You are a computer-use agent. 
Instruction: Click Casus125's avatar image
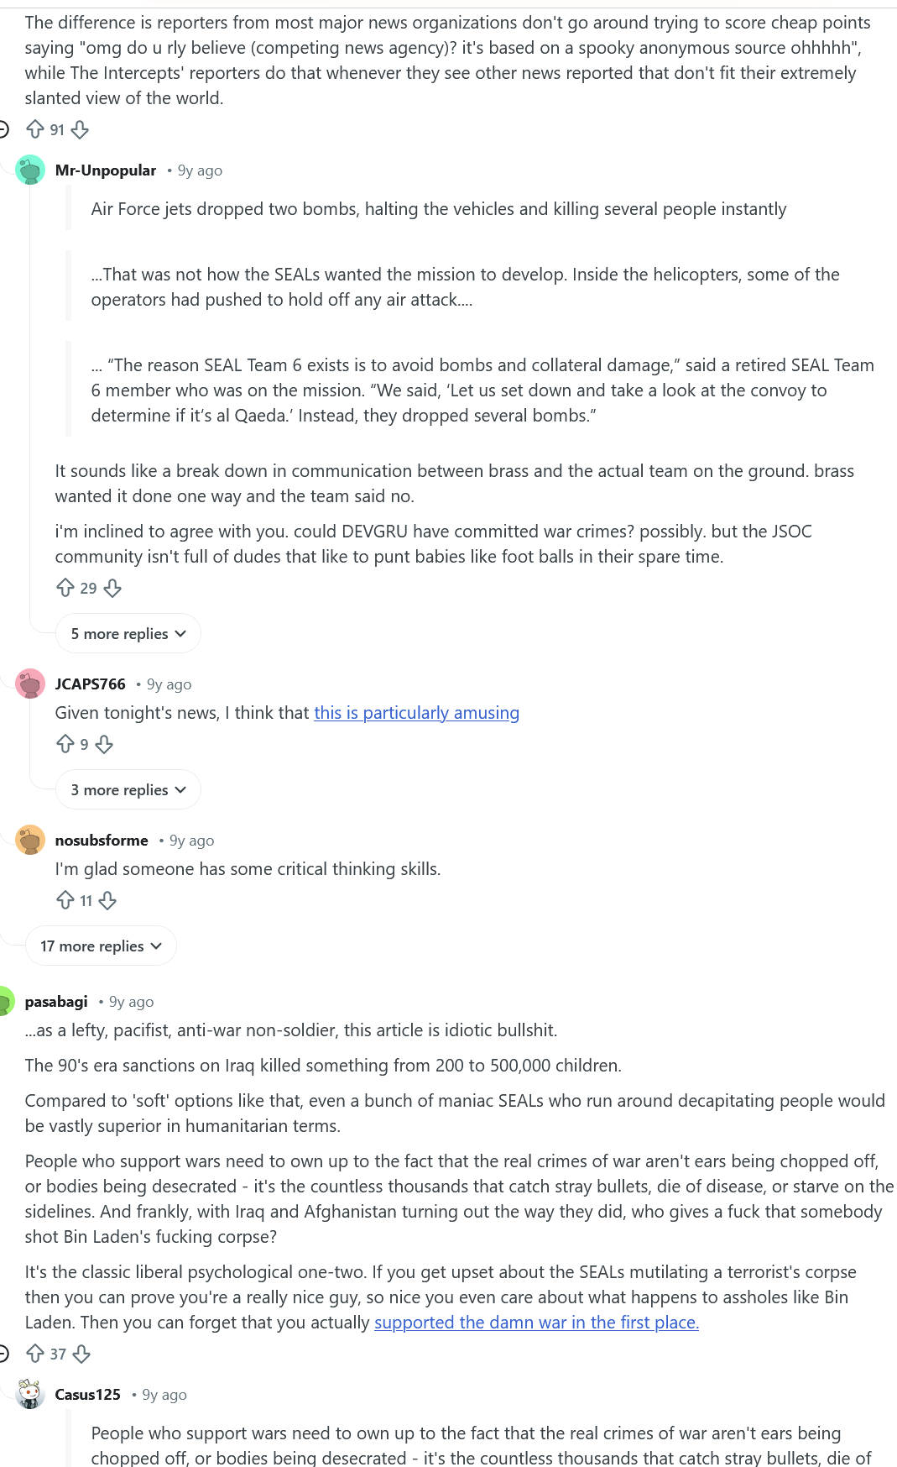[x=30, y=1395]
